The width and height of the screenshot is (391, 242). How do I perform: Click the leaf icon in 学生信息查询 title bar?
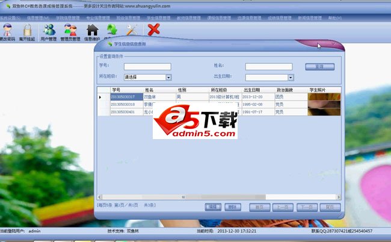[109, 44]
